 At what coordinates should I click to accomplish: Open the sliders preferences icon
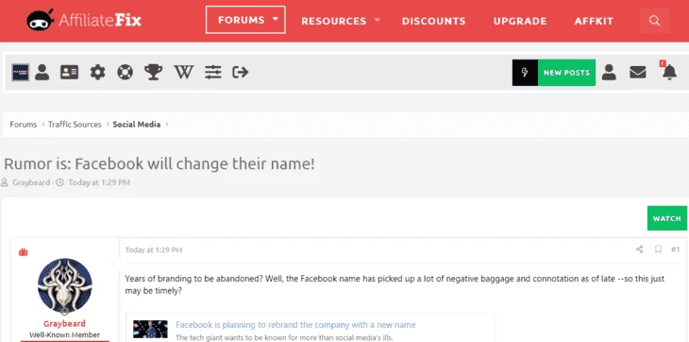tap(213, 72)
